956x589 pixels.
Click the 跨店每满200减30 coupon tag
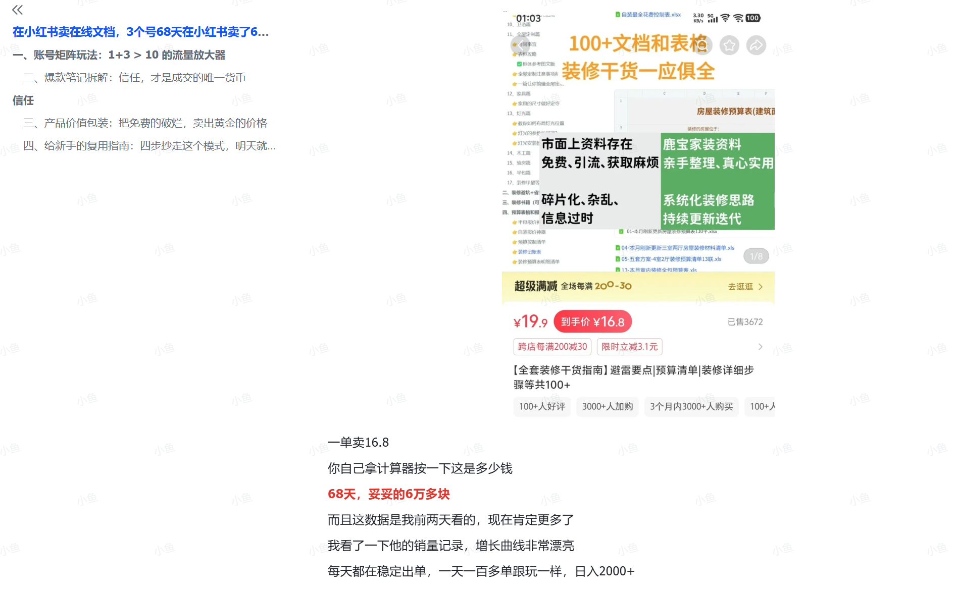(552, 347)
